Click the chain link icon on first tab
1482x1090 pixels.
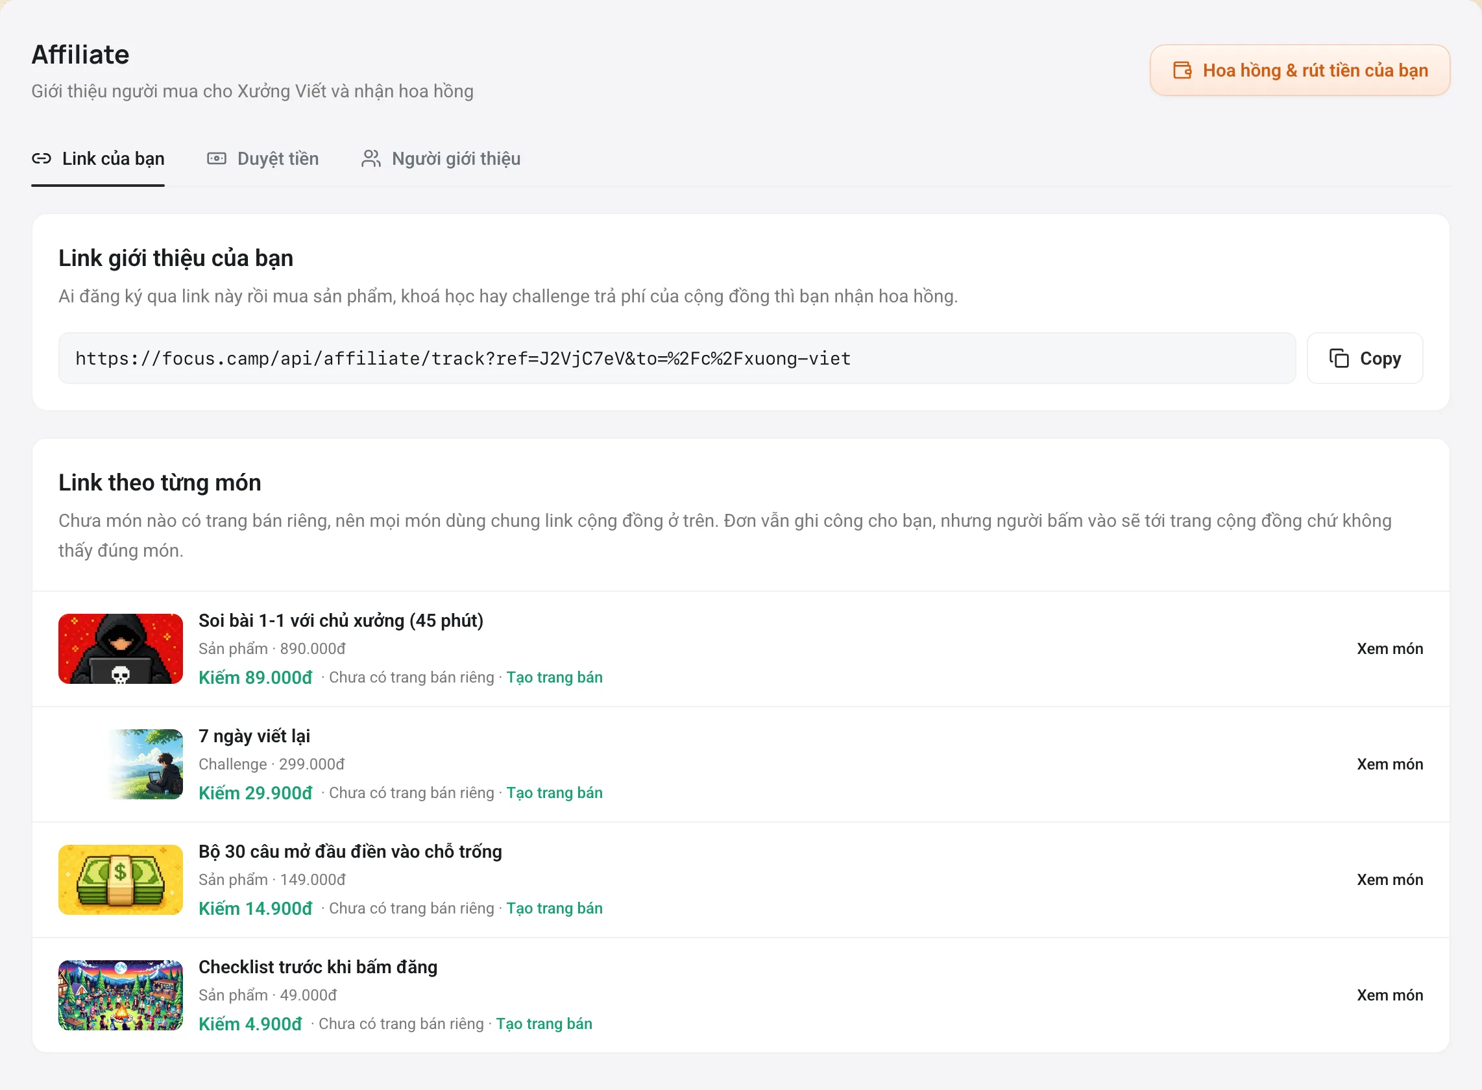tap(42, 158)
